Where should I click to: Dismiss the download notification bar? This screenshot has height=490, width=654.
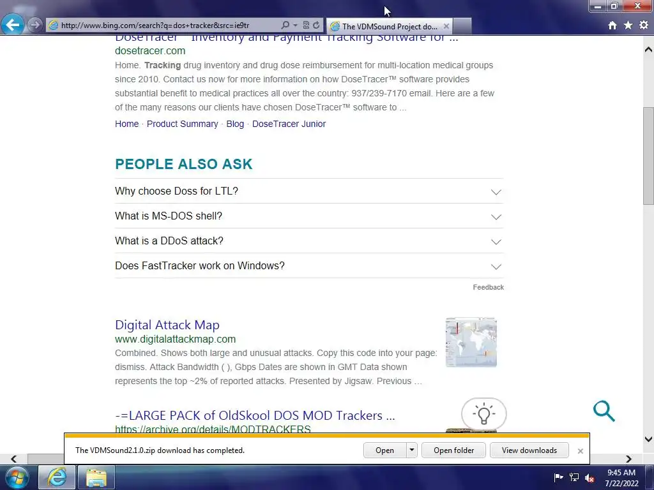pos(580,451)
